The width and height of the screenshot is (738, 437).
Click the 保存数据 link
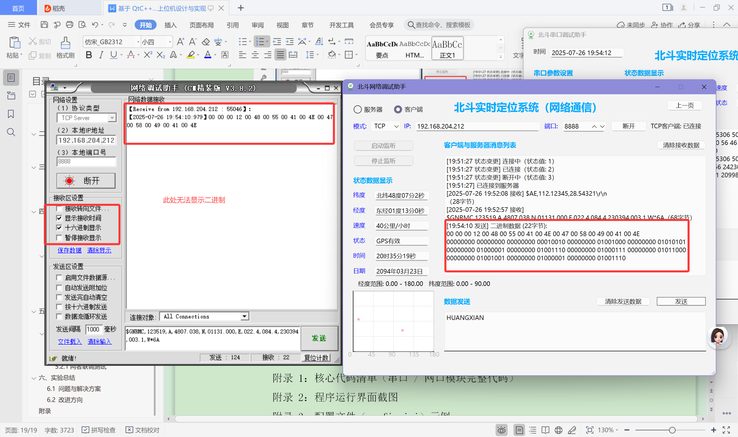pos(69,250)
